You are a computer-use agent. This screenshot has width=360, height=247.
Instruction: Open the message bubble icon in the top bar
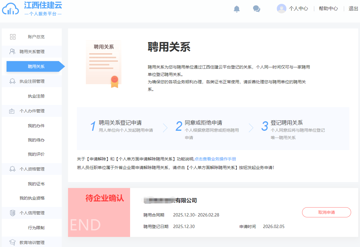(x=256, y=9)
